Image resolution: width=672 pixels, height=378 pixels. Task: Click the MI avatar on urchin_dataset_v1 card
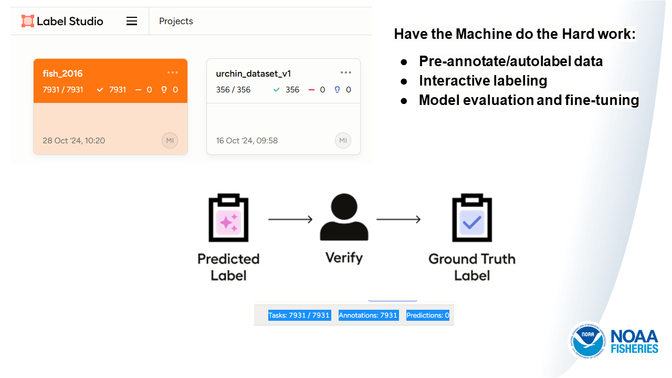tap(343, 141)
